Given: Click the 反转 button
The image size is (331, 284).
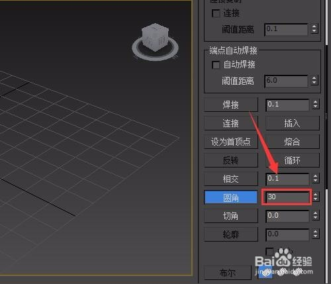Looking at the screenshot, I should 231,160.
